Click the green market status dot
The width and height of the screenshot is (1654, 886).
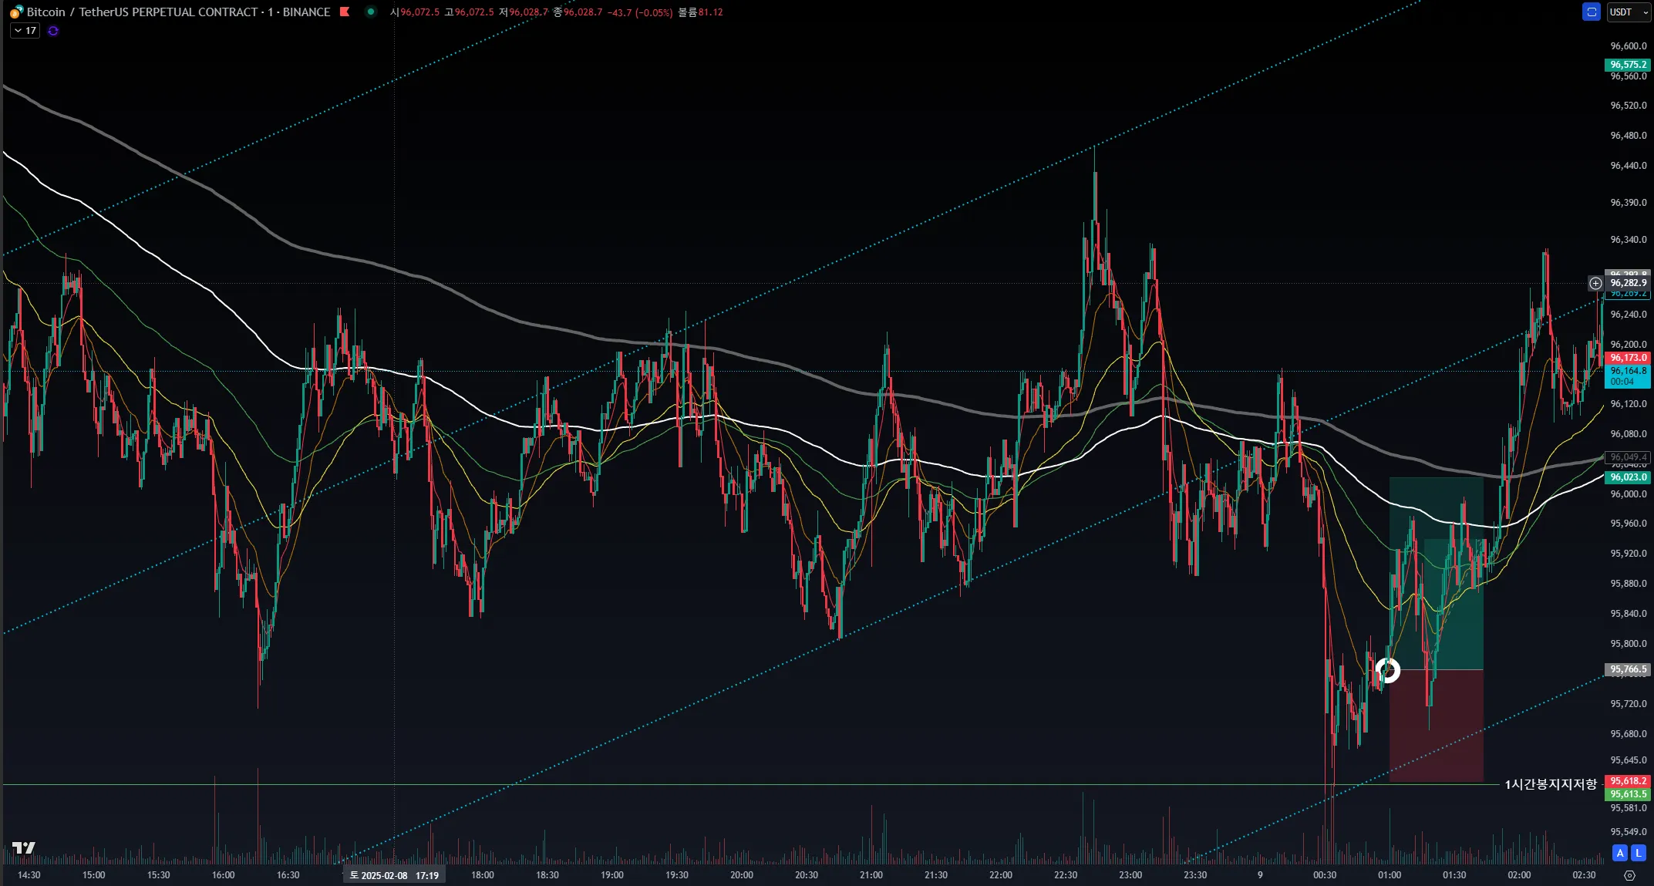coord(371,12)
